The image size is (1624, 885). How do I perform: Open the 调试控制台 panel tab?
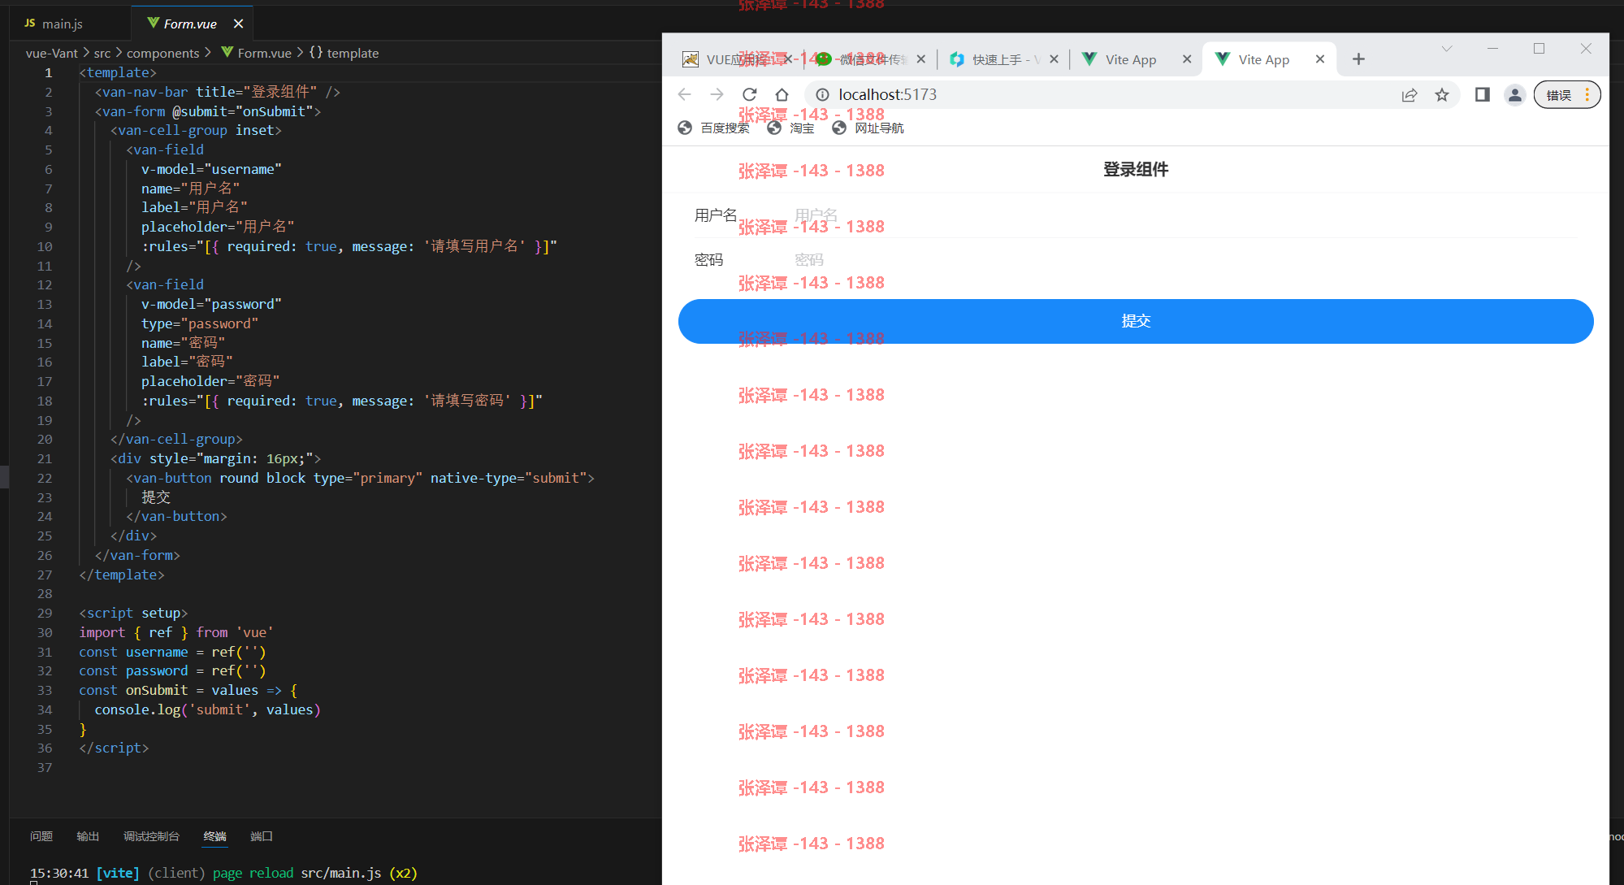coord(151,836)
